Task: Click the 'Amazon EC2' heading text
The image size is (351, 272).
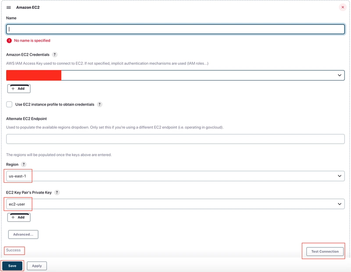Action: 28,7
